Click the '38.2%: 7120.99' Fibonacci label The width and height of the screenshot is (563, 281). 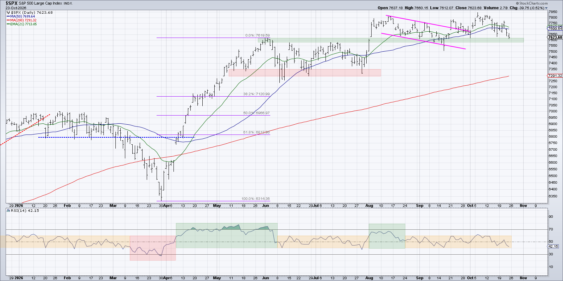257,94
